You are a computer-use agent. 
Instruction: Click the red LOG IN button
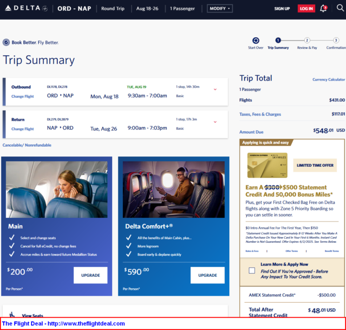tap(306, 9)
